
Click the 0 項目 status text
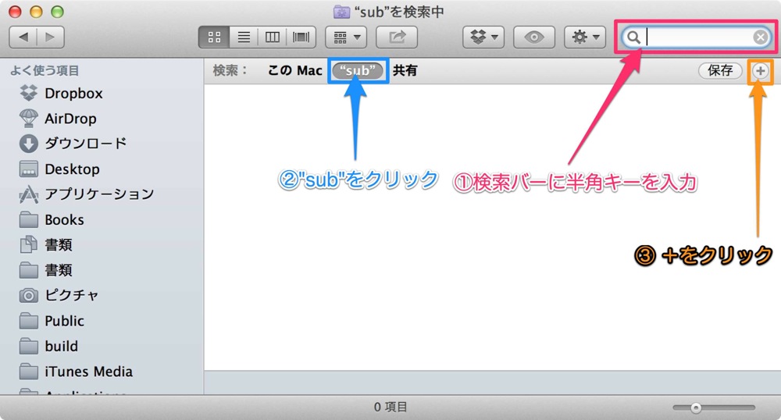click(x=390, y=407)
